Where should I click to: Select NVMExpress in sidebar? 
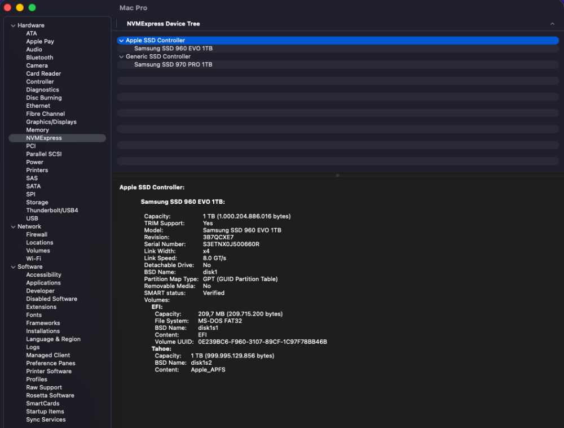click(57, 138)
